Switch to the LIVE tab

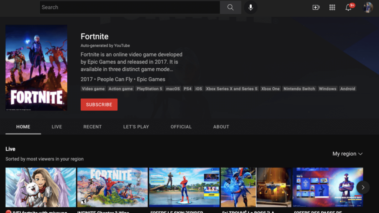point(57,127)
